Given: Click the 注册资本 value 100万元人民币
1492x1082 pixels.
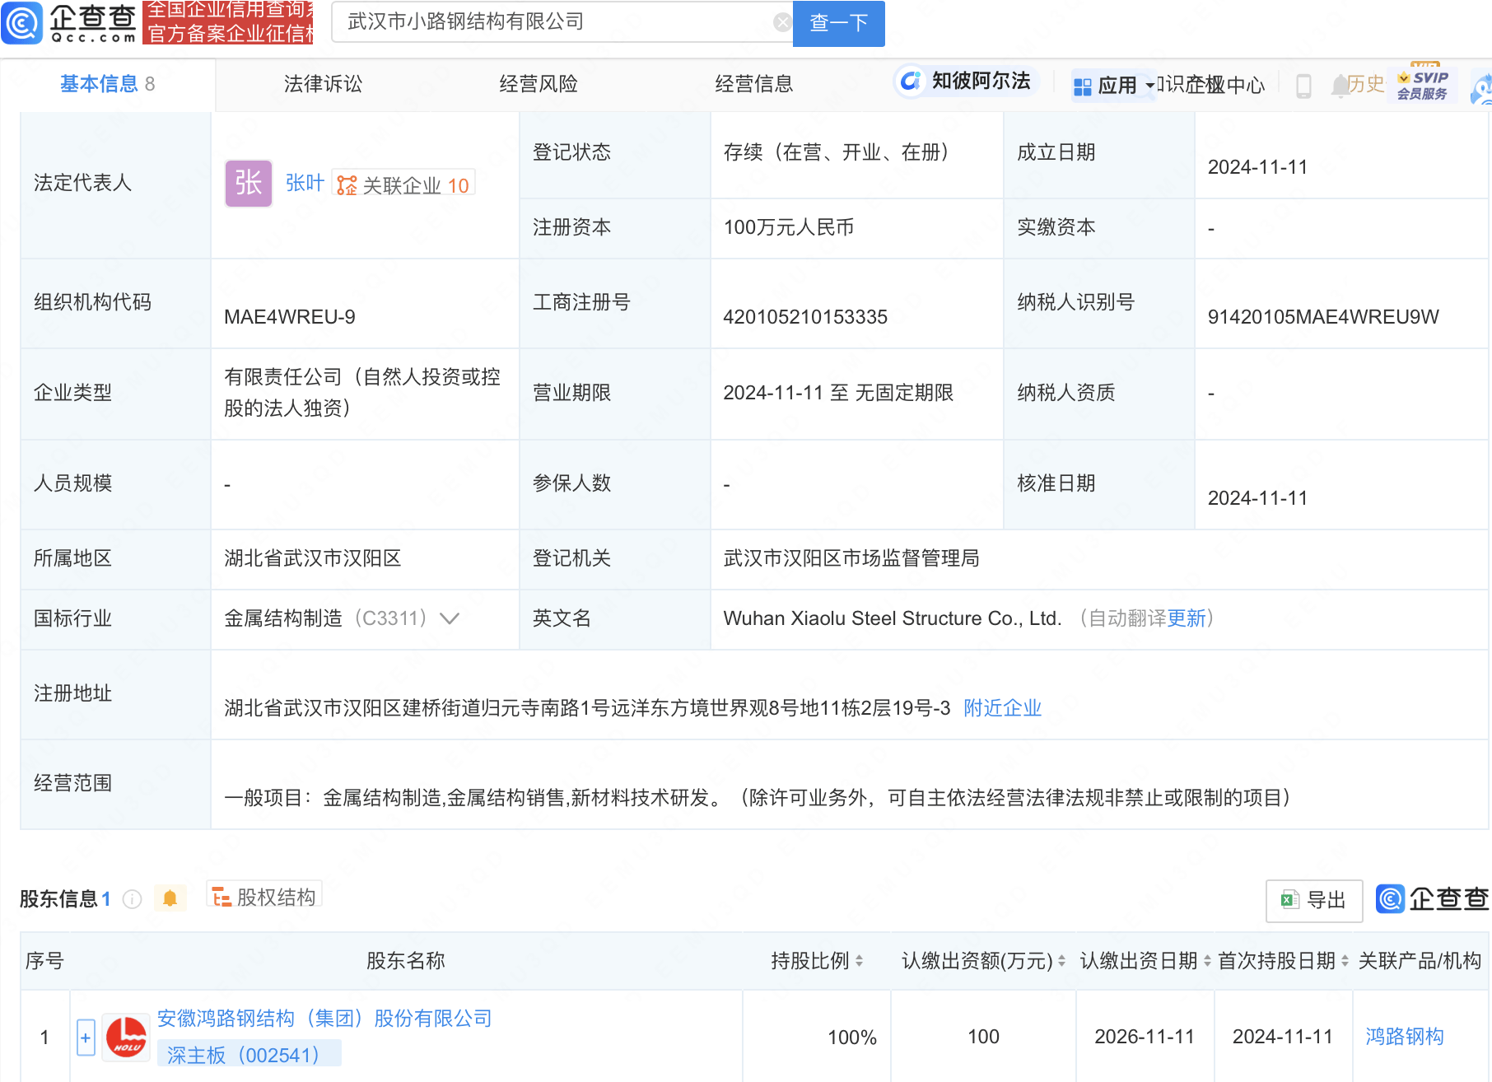Looking at the screenshot, I should [x=789, y=227].
